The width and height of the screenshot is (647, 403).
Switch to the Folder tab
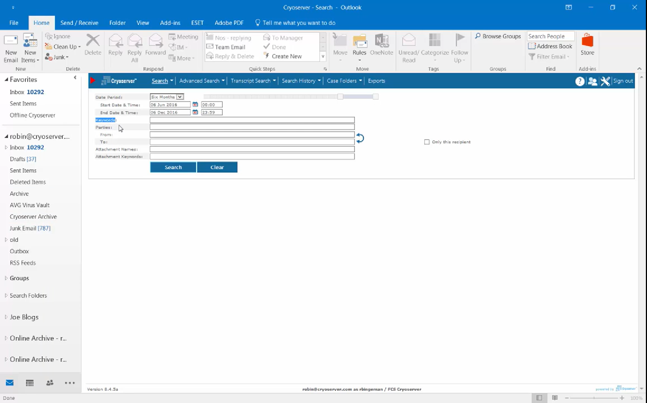(117, 23)
